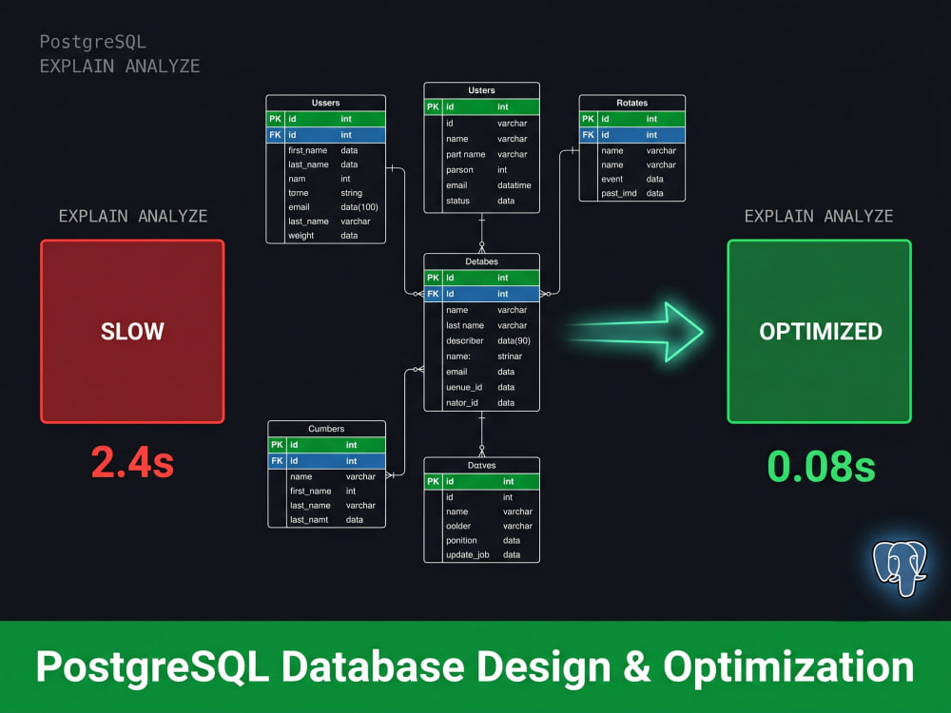951x713 pixels.
Task: Select the past_imd row in Rotates
Action: [632, 193]
